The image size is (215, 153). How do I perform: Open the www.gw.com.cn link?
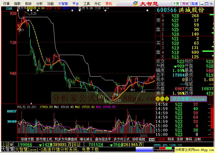point(168,145)
